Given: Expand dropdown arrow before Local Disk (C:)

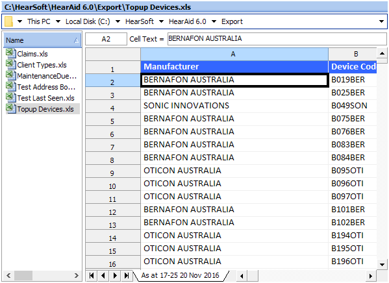Looking at the screenshot, I should click(x=58, y=21).
